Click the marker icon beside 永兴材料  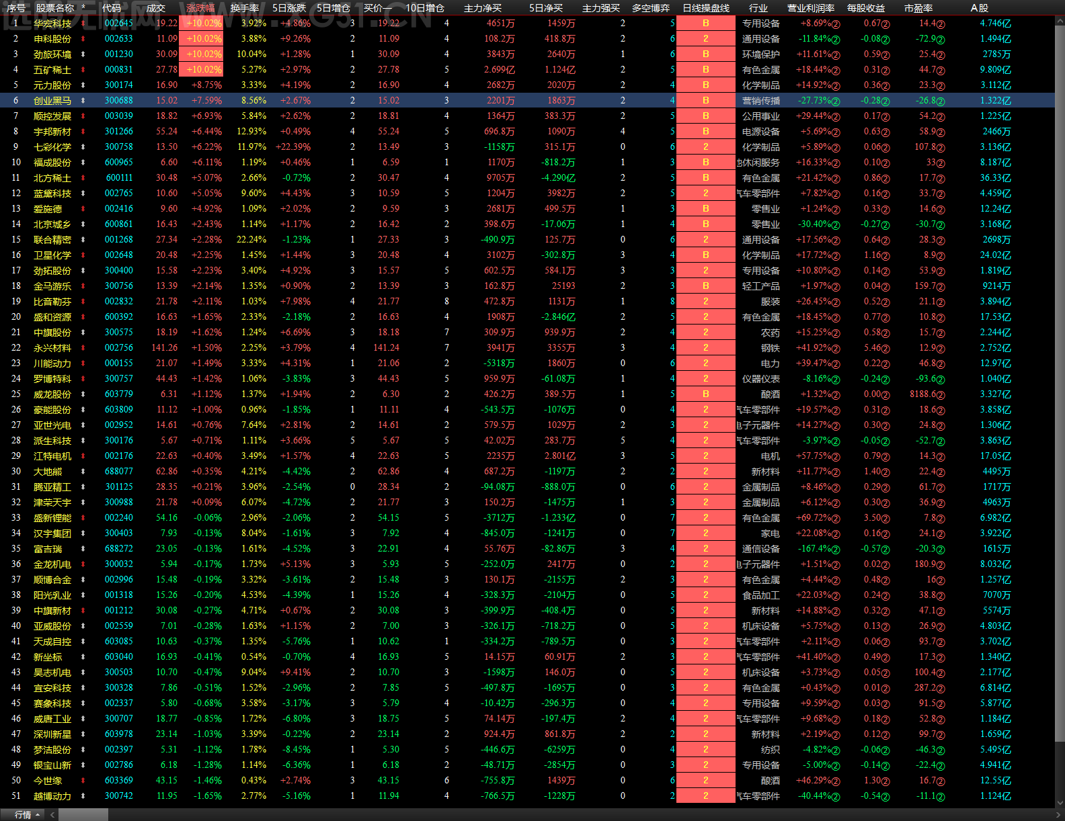83,348
